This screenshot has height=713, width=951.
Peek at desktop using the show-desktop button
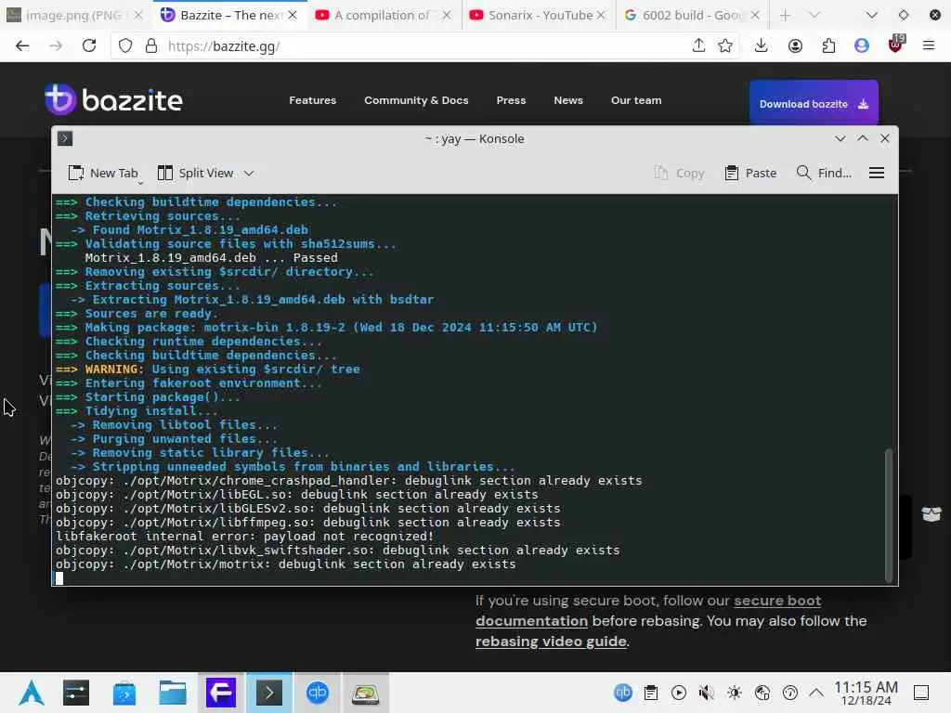(921, 693)
